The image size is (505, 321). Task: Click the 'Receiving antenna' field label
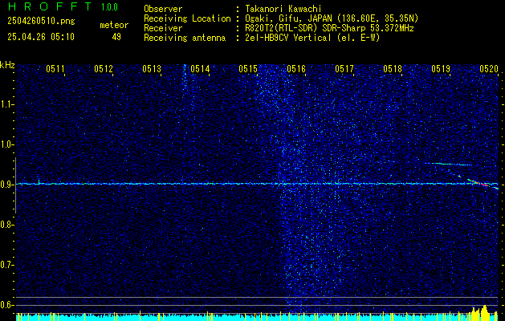coord(185,38)
